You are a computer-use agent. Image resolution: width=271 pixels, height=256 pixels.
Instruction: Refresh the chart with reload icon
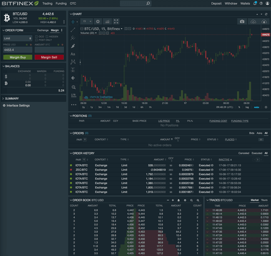pos(266,14)
